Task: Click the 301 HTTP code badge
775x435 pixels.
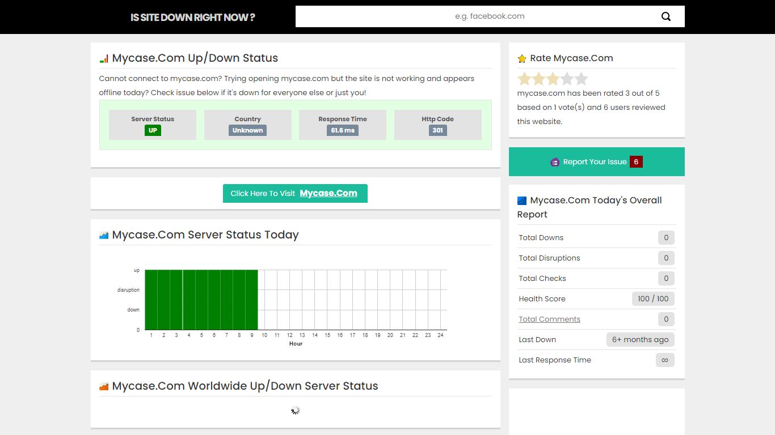Action: (438, 130)
